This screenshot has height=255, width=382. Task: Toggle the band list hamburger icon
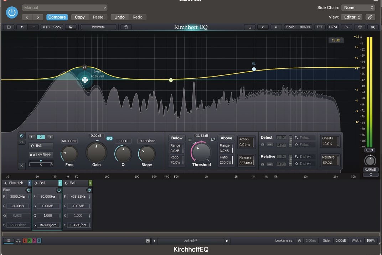(9, 241)
